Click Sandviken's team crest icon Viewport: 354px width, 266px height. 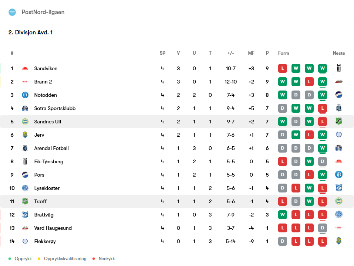pyautogui.click(x=25, y=68)
